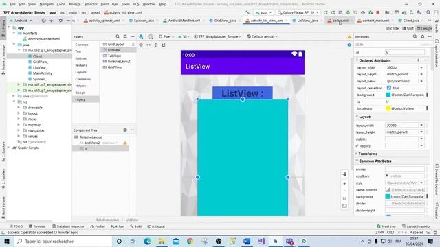Image resolution: width=440 pixels, height=247 pixels.
Task: Open Microsoft Edge from the taskbar
Action: click(x=147, y=241)
